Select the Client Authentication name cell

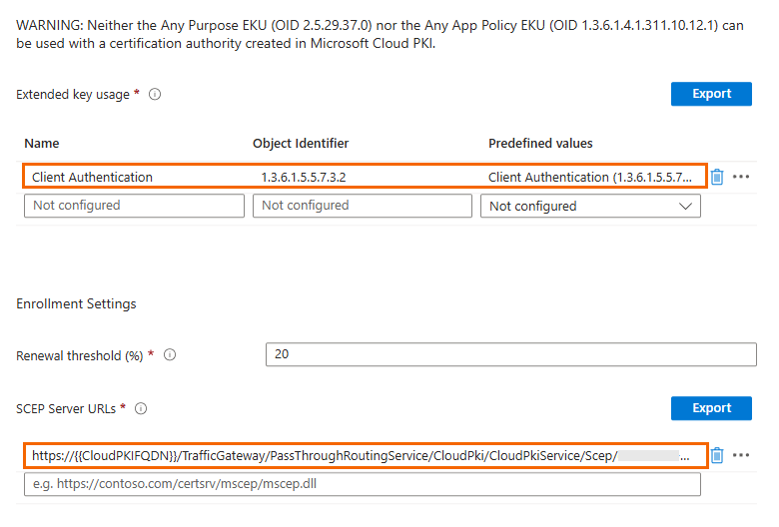pyautogui.click(x=93, y=178)
